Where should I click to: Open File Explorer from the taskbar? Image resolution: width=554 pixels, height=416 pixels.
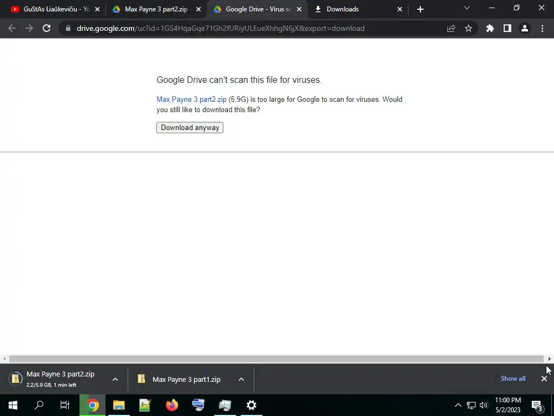pos(118,405)
